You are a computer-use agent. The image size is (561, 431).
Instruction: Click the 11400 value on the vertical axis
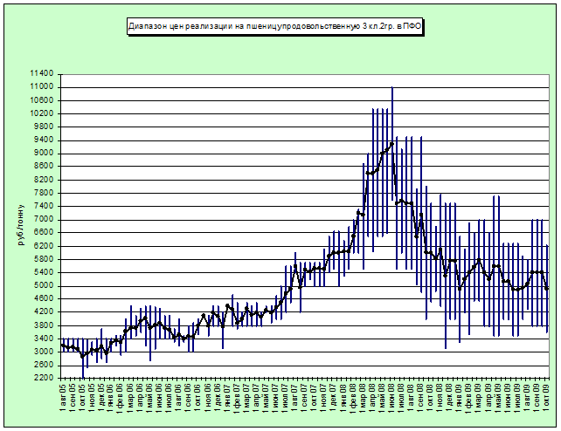[41, 74]
